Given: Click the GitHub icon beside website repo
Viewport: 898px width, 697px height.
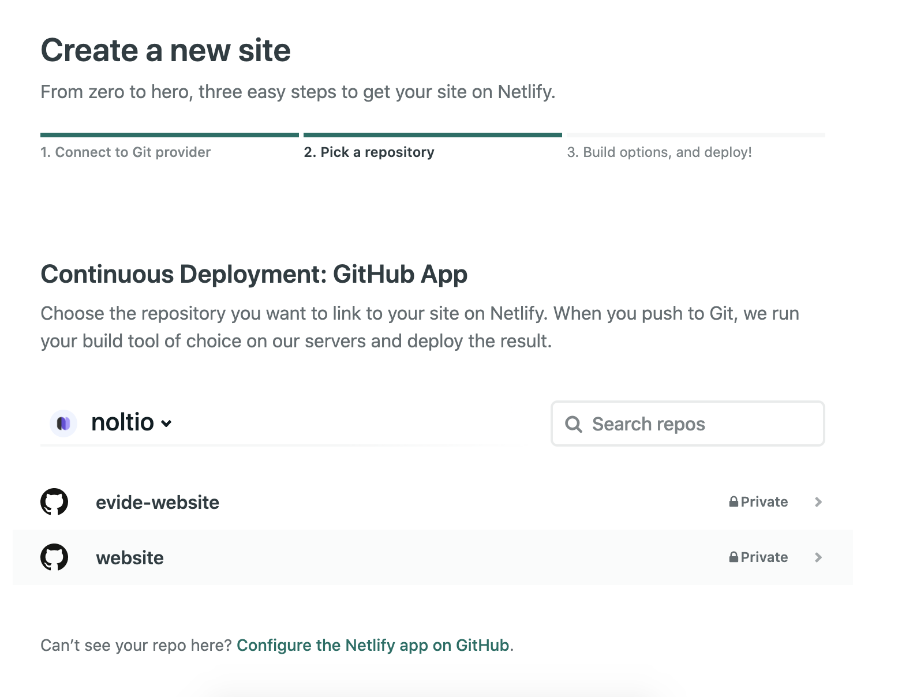Looking at the screenshot, I should coord(54,557).
